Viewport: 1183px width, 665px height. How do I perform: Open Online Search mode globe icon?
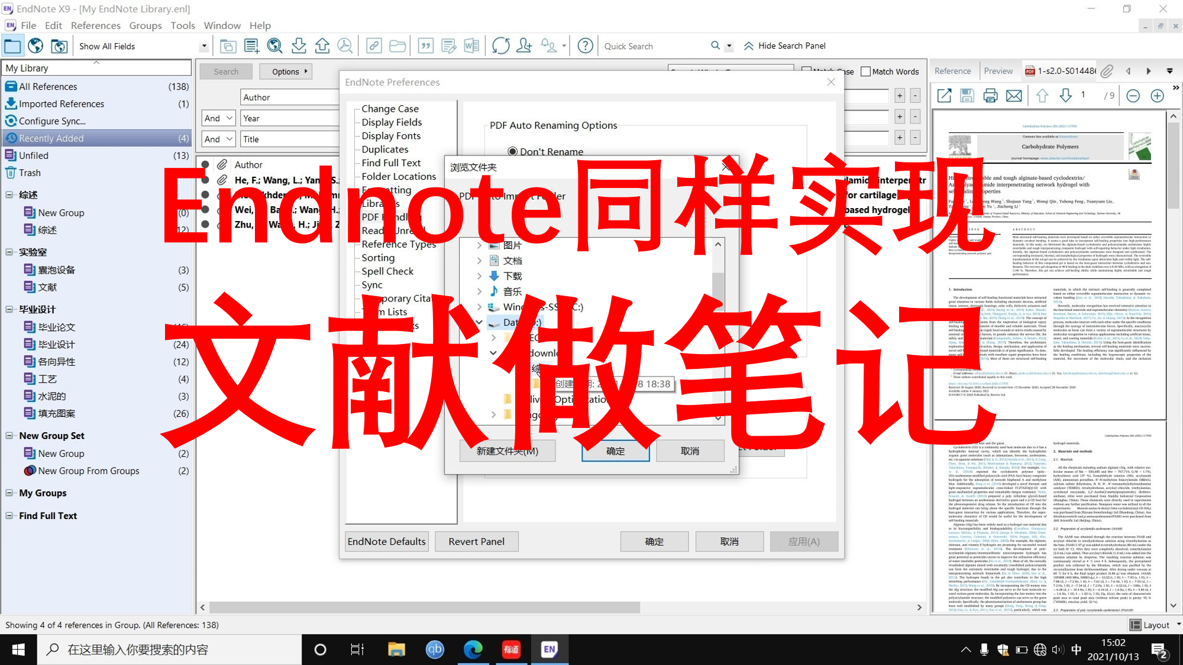pos(35,46)
